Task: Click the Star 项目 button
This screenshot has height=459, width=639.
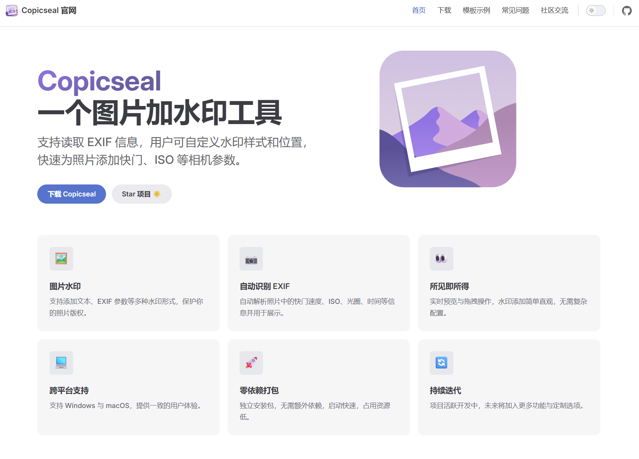Action: click(141, 194)
